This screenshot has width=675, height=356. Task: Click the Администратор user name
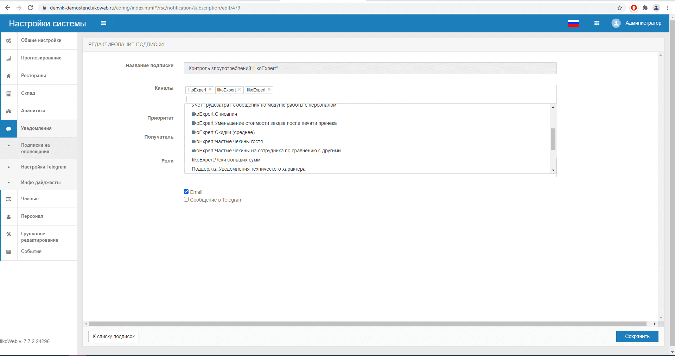pyautogui.click(x=643, y=23)
